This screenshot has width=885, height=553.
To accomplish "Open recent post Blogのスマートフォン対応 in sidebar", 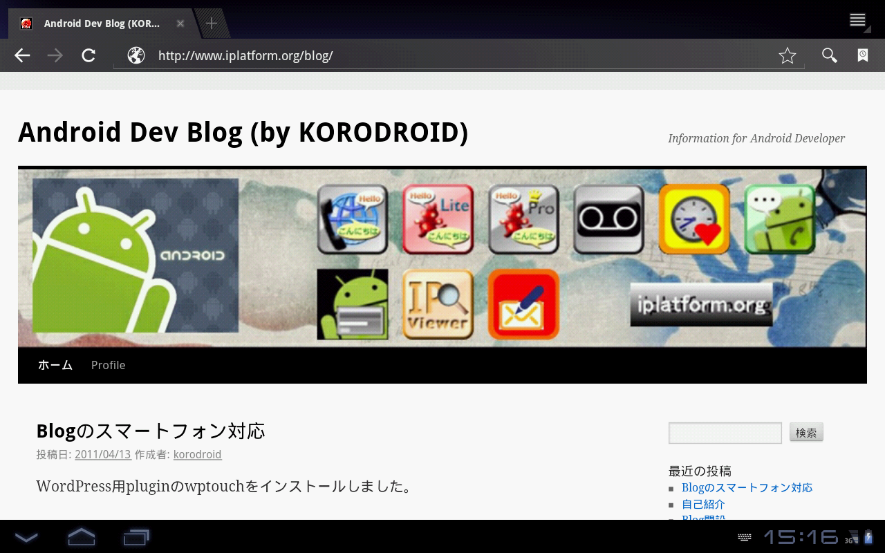I will point(747,487).
